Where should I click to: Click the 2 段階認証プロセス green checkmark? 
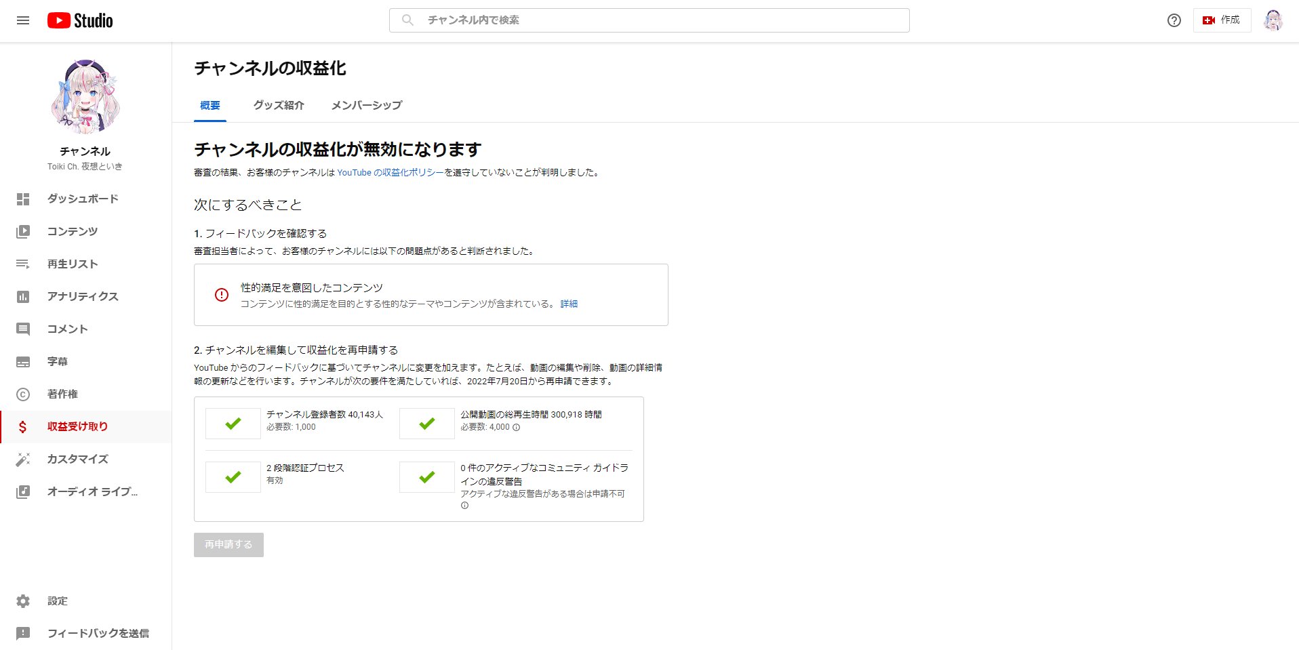pos(233,477)
